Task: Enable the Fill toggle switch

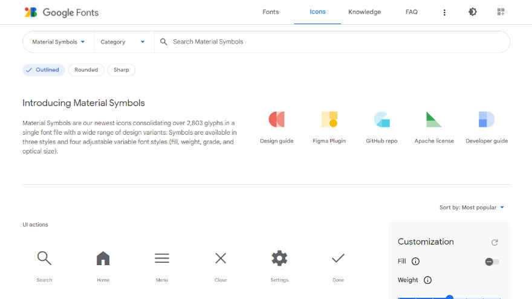Action: (492, 262)
